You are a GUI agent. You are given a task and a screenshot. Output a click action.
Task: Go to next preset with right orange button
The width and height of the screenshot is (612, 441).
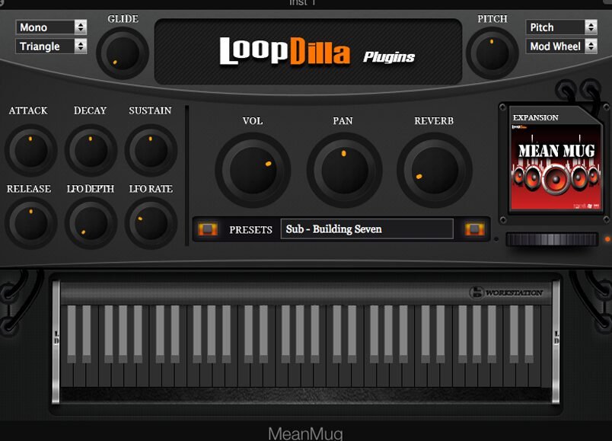pyautogui.click(x=474, y=229)
